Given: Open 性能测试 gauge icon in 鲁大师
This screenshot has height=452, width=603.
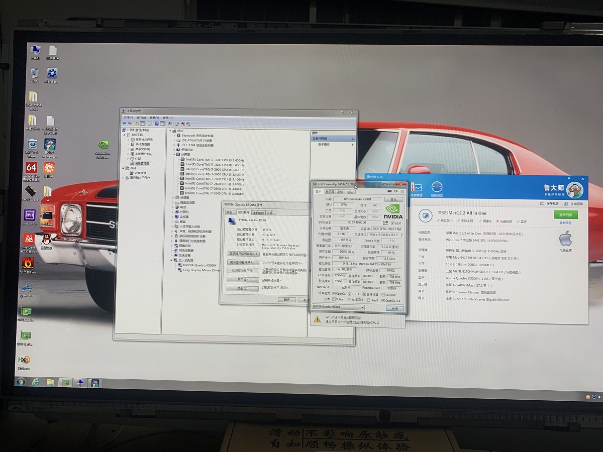Looking at the screenshot, I should click(x=437, y=187).
